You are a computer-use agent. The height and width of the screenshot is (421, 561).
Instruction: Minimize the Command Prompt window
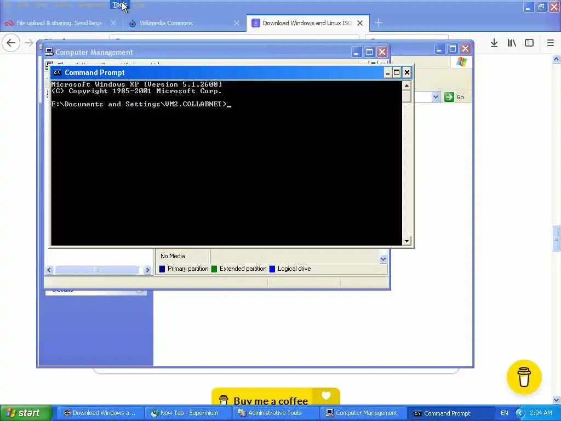(387, 73)
